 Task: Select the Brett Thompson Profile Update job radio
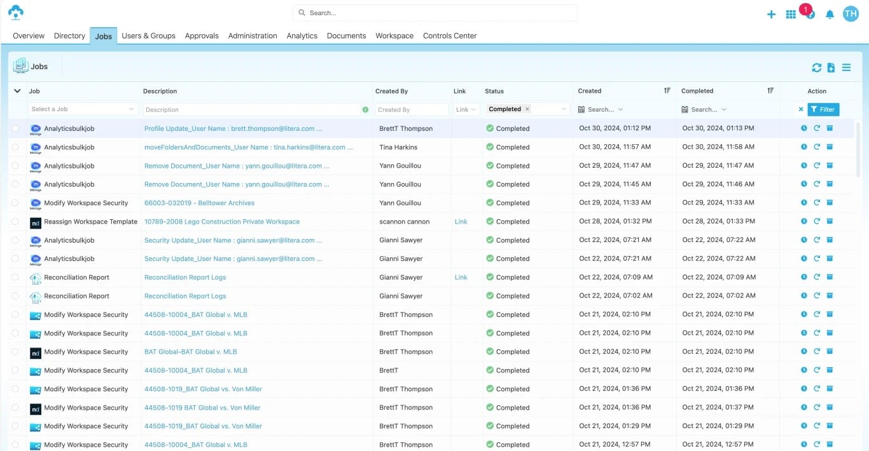15,128
